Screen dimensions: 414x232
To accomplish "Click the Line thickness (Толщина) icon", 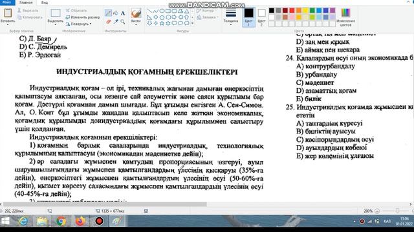I will pos(231,13).
